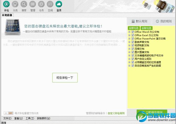
Task: Open the 任务 gear icon
Action: coord(41,4)
